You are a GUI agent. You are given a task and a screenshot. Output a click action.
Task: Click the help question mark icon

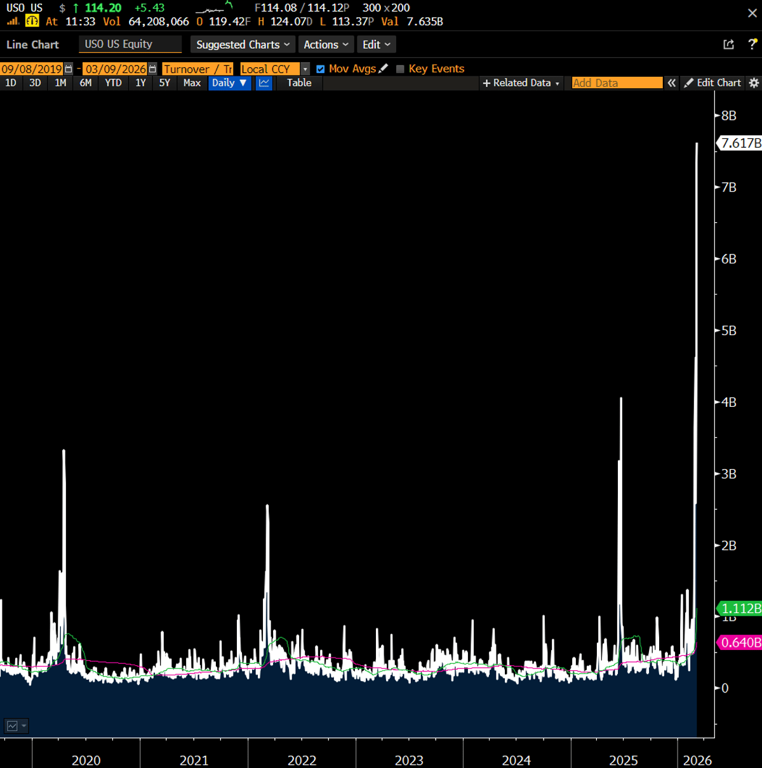752,44
